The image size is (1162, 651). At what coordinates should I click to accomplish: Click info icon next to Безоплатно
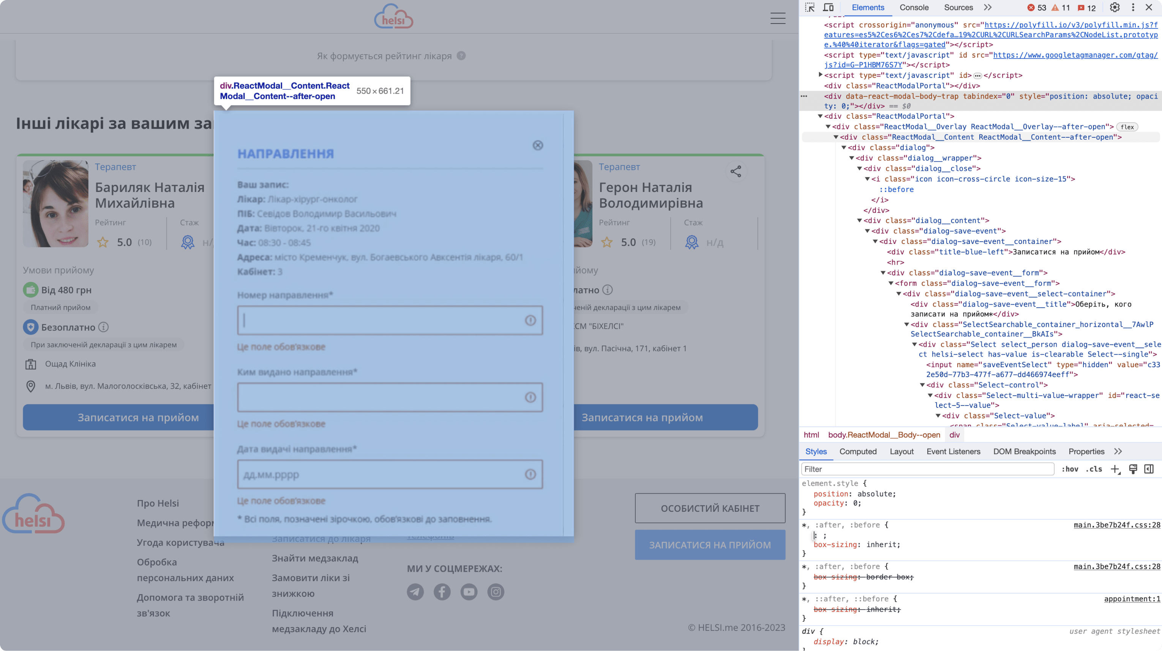tap(103, 327)
